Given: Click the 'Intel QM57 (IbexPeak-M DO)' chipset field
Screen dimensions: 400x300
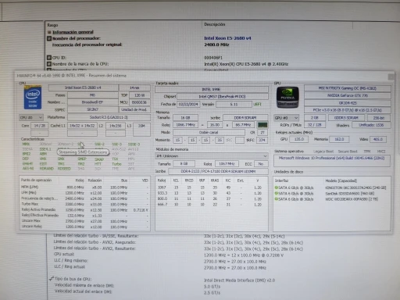Looking at the screenshot, I should click(223, 97).
